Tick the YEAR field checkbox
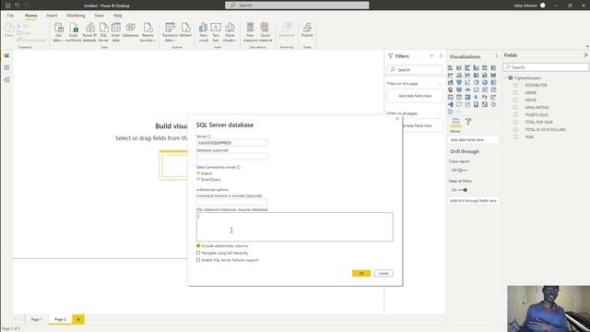This screenshot has width=590, height=332. 515,137
